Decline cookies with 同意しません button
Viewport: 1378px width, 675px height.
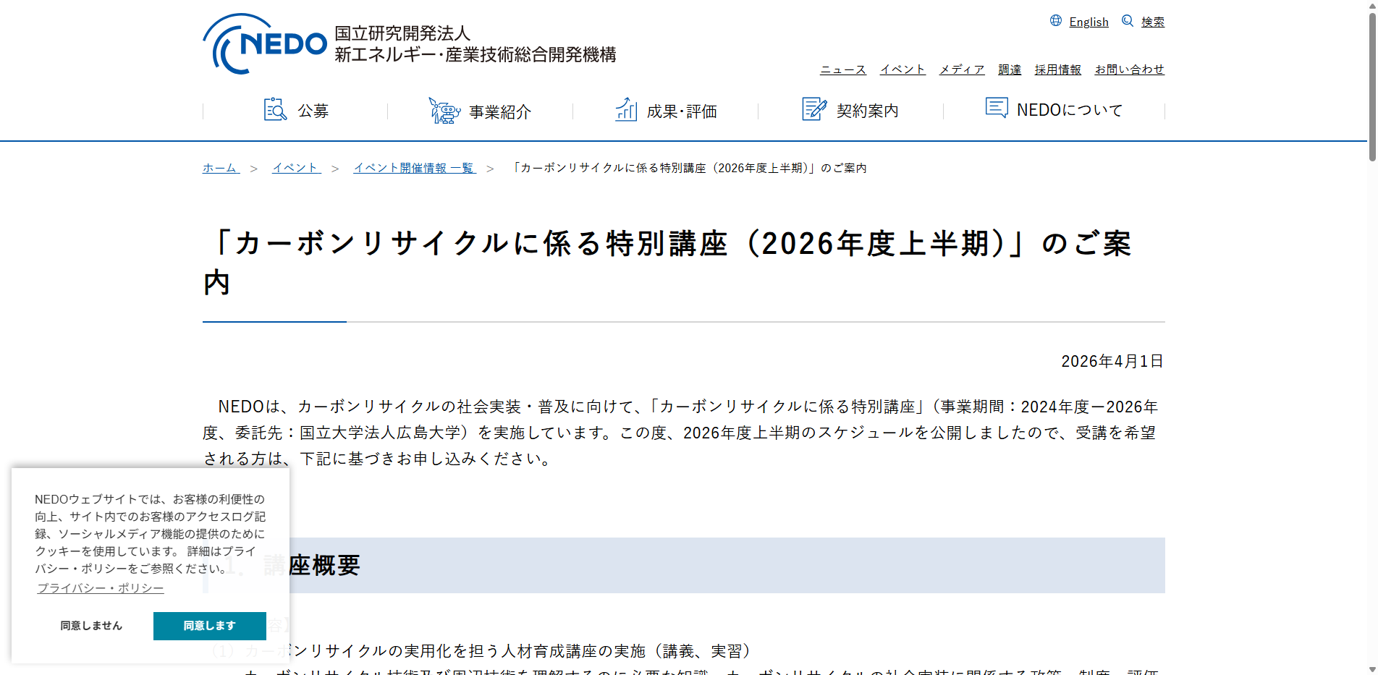[x=90, y=625]
